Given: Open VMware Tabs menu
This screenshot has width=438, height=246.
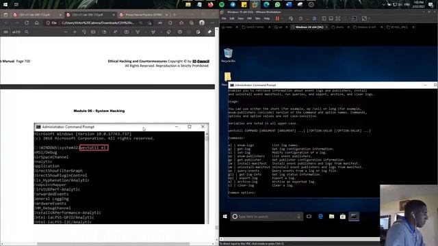Looking at the screenshot, I should tap(257, 18).
